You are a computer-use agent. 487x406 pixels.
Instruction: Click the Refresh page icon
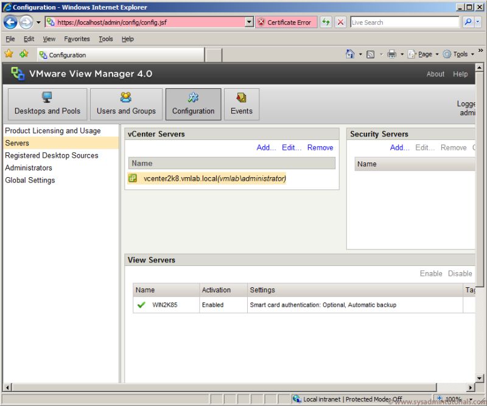[326, 22]
